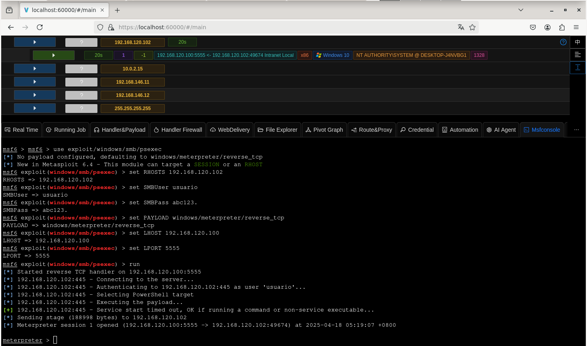Click the 192.168.146.11 host IP tag
The width and height of the screenshot is (587, 346).
coord(133,82)
